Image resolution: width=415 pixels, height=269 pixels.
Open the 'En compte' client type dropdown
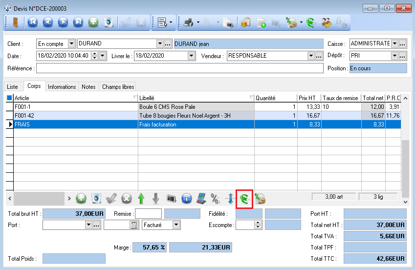71,43
